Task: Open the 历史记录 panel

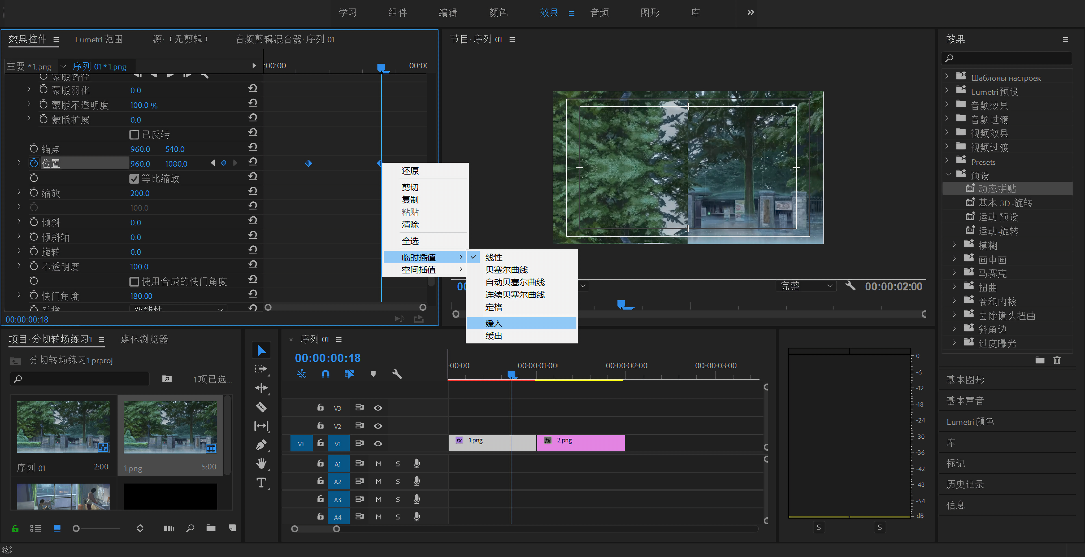Action: coord(965,484)
